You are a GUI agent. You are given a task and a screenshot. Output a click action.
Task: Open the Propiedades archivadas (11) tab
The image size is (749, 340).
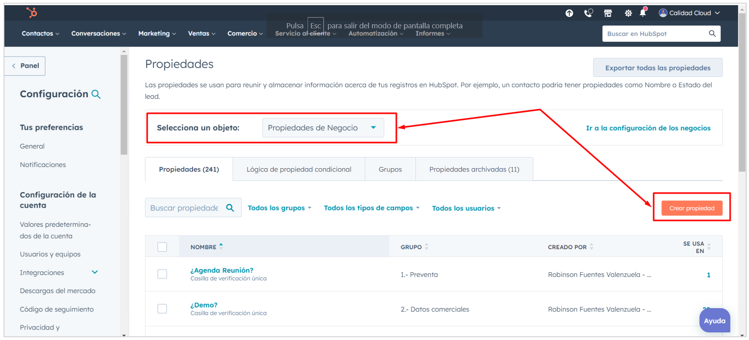pos(474,169)
